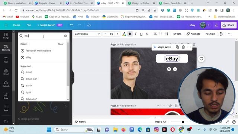Delete selected element with trash icon
The image size is (238, 134).
pyautogui.click(x=183, y=47)
